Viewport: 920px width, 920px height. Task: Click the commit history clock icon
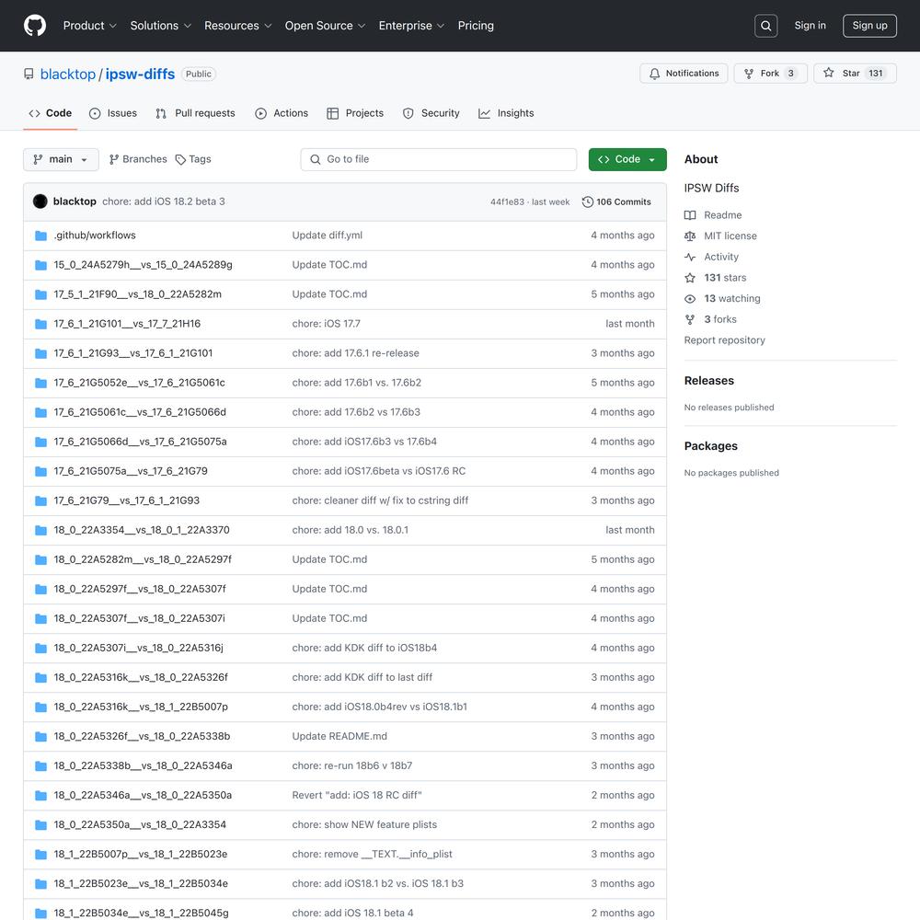[x=587, y=201]
